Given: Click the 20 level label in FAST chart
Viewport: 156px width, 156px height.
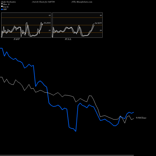Looking at the screenshot, I should 50,30.
